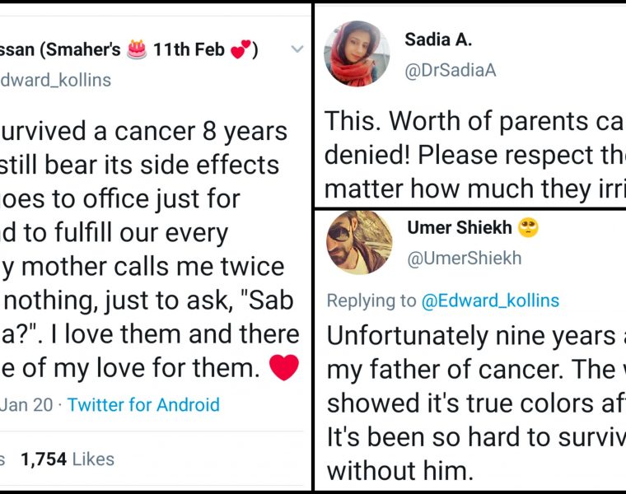Click the red heart emoji ending the tweet
The width and height of the screenshot is (626, 494).
click(283, 368)
